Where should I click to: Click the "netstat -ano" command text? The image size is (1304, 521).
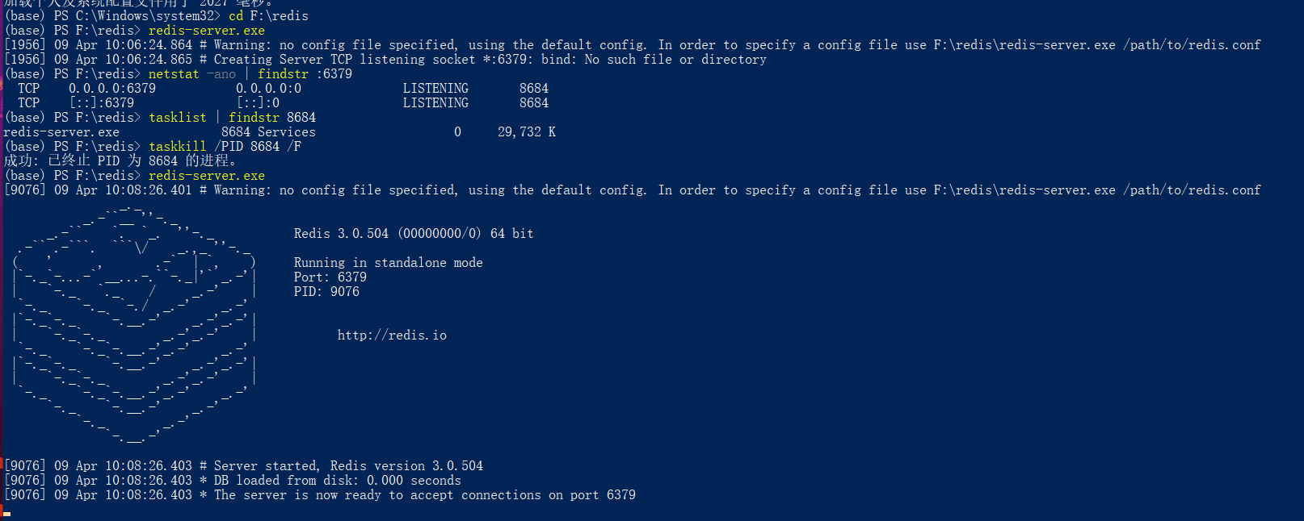(192, 74)
